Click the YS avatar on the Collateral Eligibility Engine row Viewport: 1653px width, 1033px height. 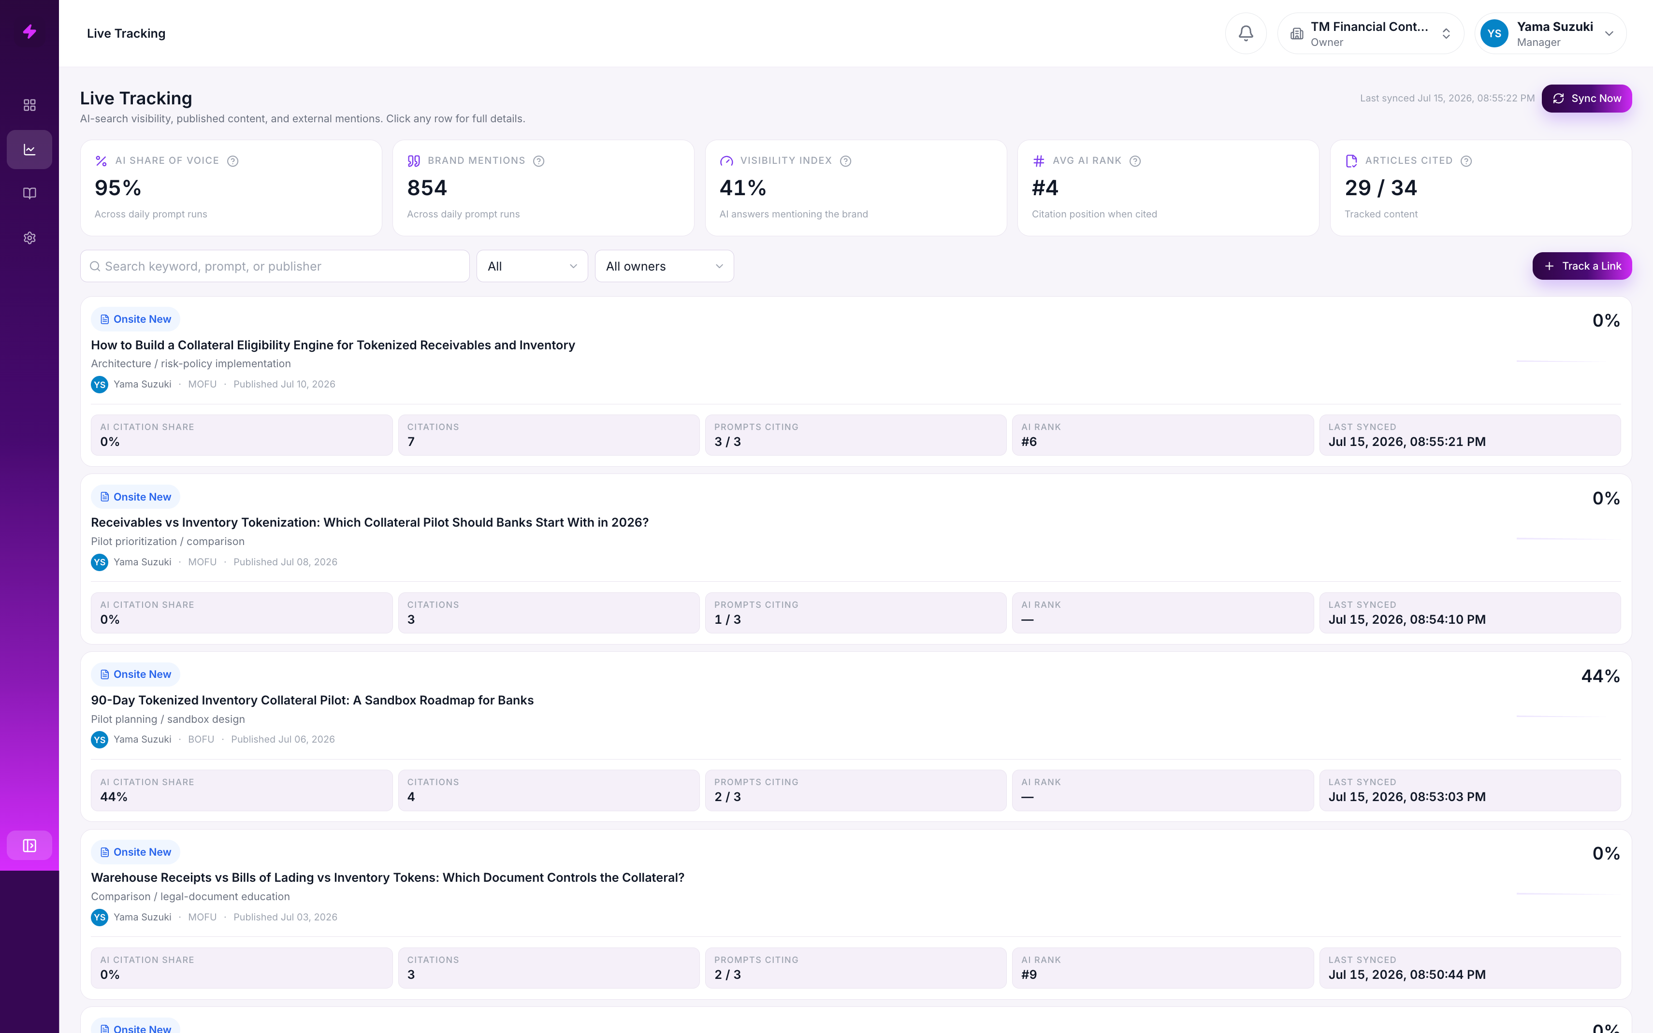(x=100, y=385)
